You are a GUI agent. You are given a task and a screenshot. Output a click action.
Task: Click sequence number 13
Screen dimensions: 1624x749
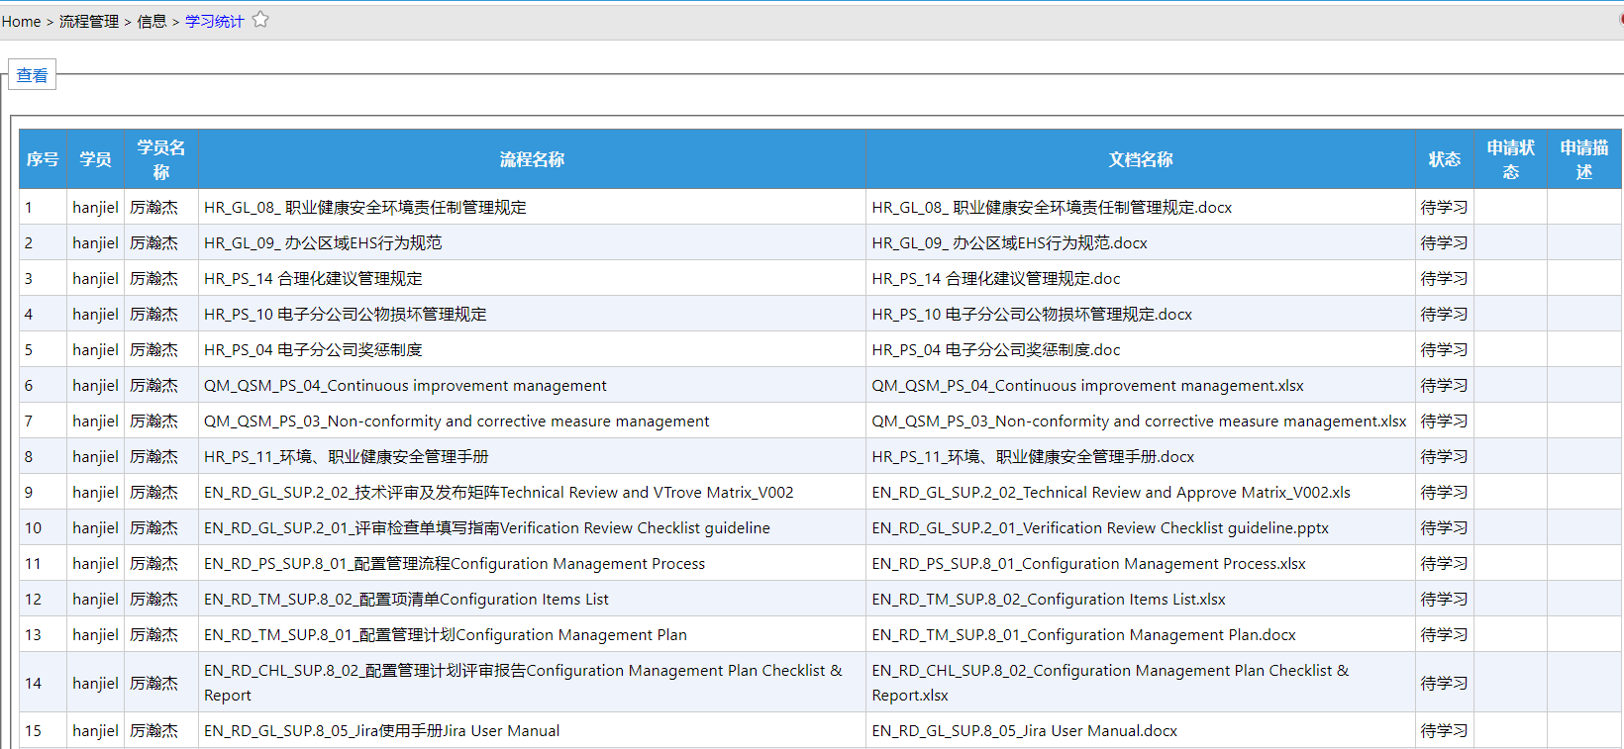34,635
